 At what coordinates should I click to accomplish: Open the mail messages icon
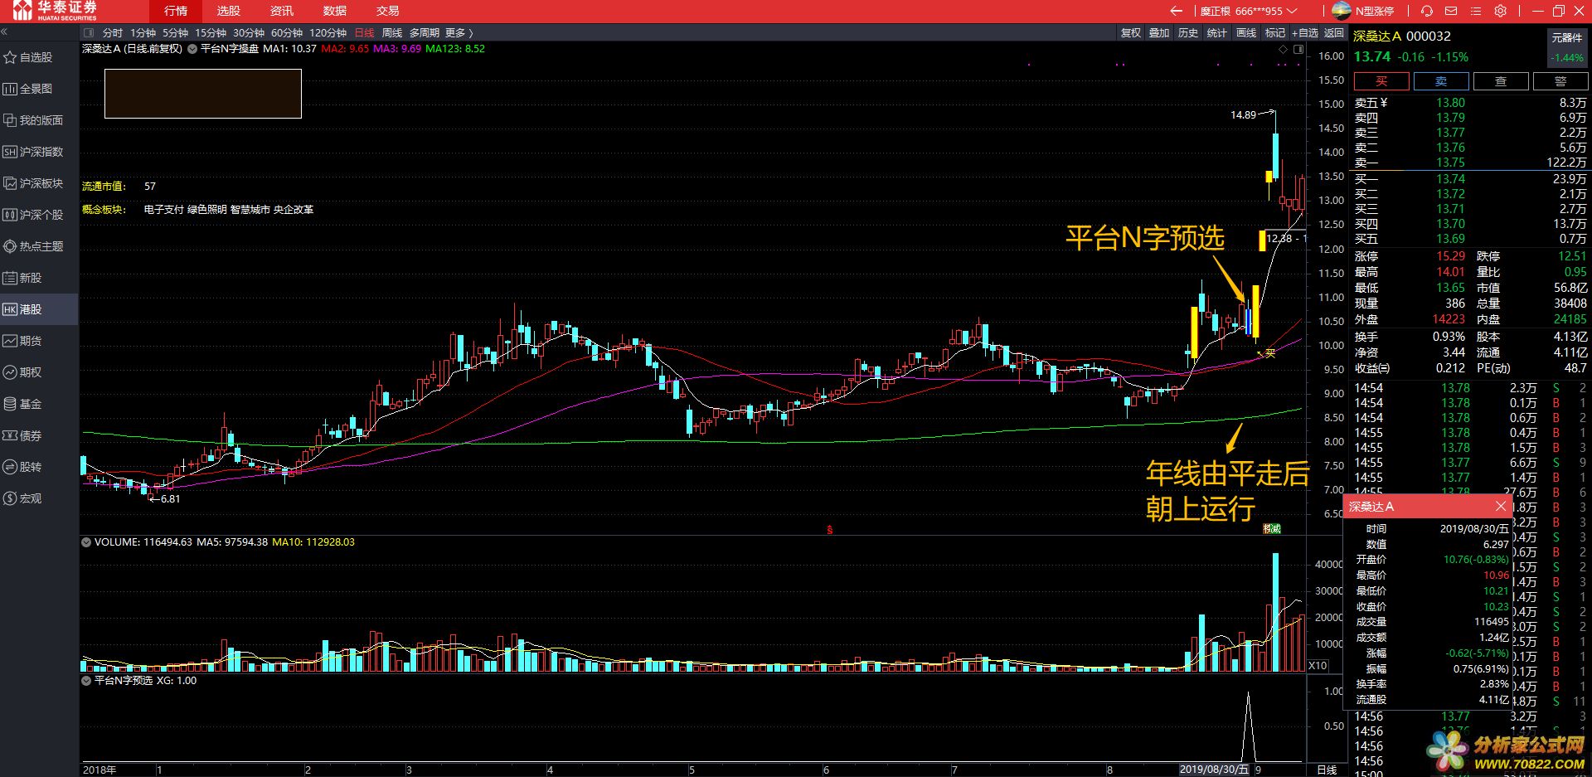[1451, 11]
